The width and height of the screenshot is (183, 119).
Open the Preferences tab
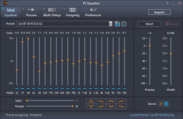point(93,12)
